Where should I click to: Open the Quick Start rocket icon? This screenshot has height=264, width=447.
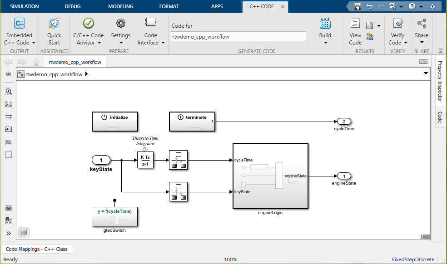point(54,23)
